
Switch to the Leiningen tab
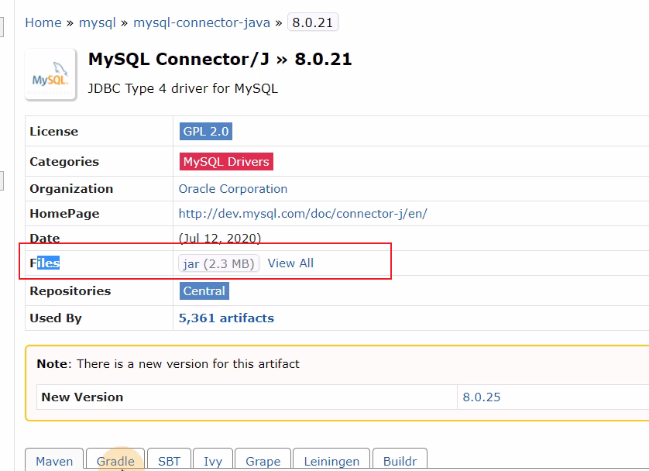(331, 460)
